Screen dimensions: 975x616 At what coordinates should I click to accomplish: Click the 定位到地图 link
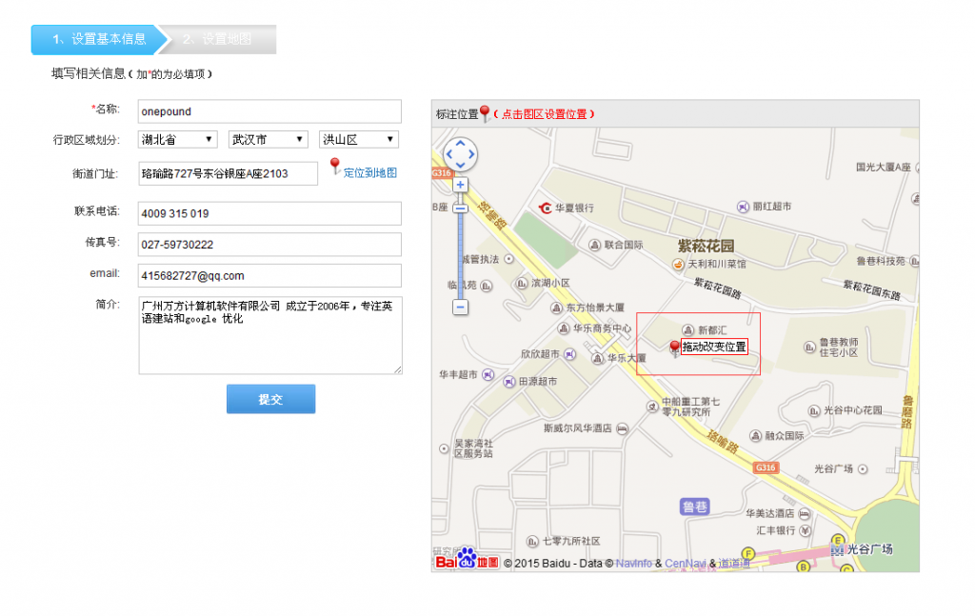click(370, 172)
